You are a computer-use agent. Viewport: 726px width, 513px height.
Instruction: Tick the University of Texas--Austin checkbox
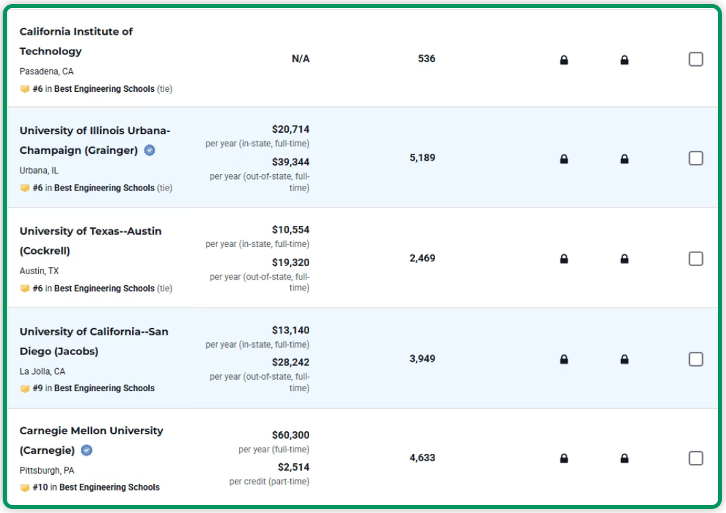[695, 259]
